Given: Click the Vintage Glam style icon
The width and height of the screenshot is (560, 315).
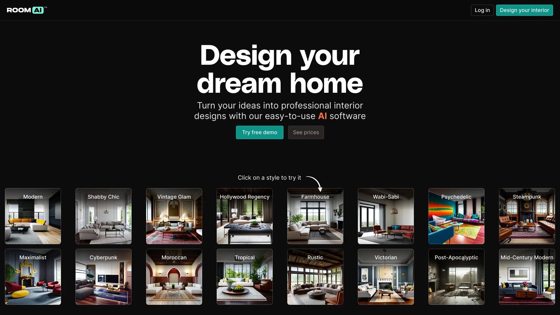Looking at the screenshot, I should (x=174, y=216).
